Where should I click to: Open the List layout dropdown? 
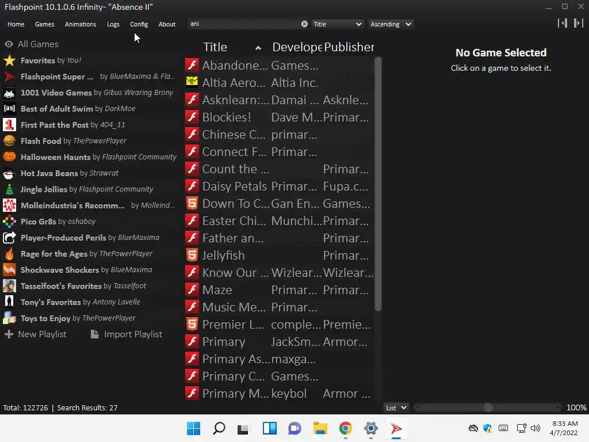point(396,408)
